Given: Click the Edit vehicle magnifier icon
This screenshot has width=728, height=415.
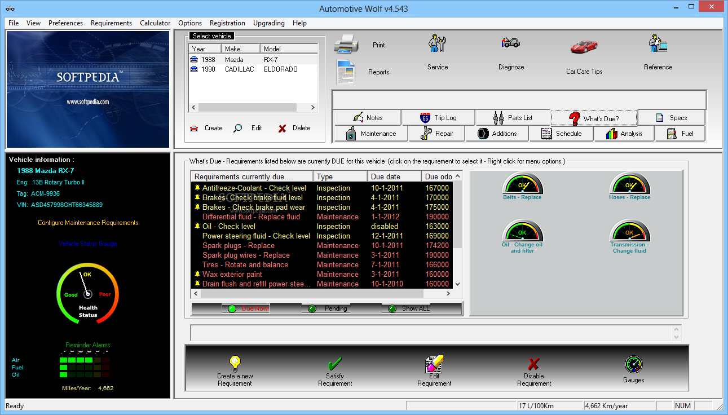Looking at the screenshot, I should [238, 128].
